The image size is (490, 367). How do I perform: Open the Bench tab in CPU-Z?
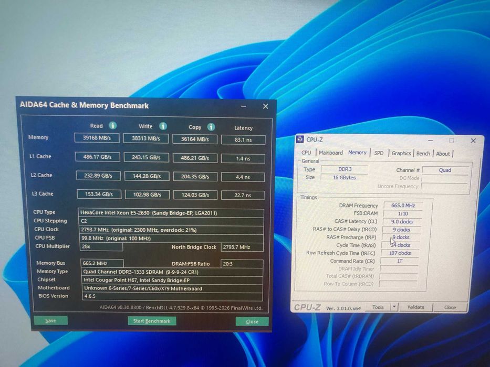click(423, 154)
